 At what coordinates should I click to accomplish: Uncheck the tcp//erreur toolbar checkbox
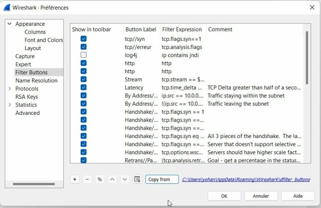click(x=83, y=47)
